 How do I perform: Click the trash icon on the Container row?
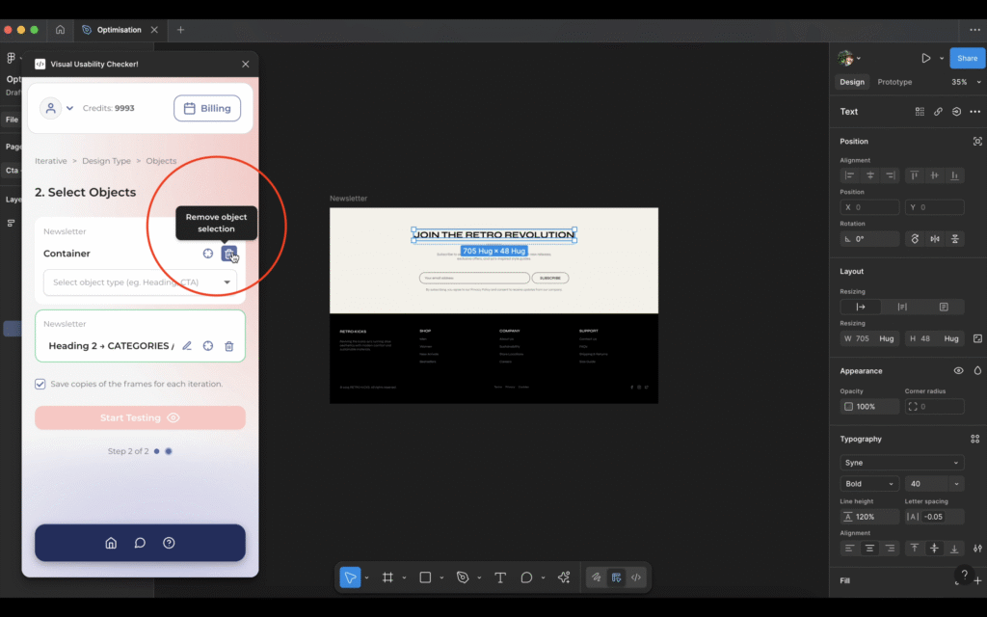click(228, 254)
